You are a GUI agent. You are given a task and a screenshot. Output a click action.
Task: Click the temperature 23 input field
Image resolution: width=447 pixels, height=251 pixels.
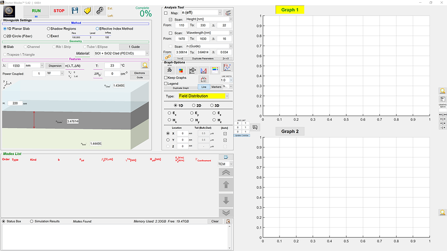pos(112,66)
